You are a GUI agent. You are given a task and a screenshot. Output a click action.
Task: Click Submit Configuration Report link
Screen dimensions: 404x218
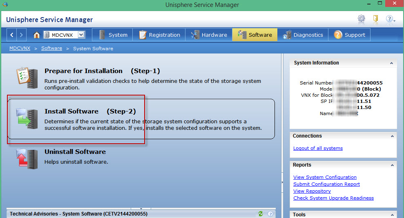click(x=326, y=184)
